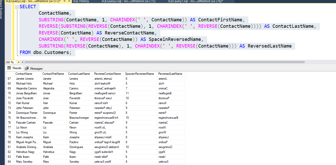Select entire row 67 via row header
336x165 pixels.
[x=10, y=79]
